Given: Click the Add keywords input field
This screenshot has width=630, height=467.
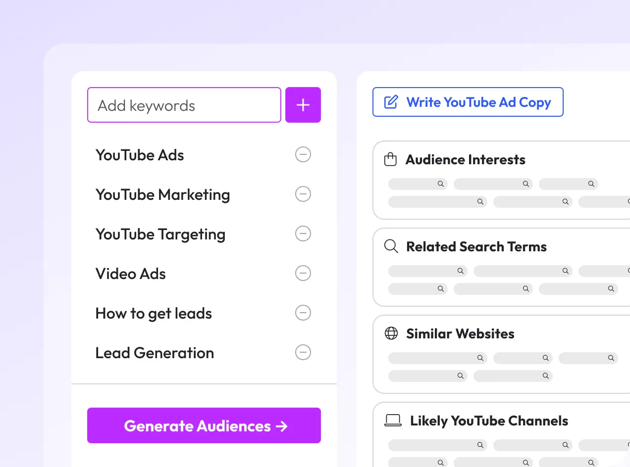Looking at the screenshot, I should click(184, 105).
